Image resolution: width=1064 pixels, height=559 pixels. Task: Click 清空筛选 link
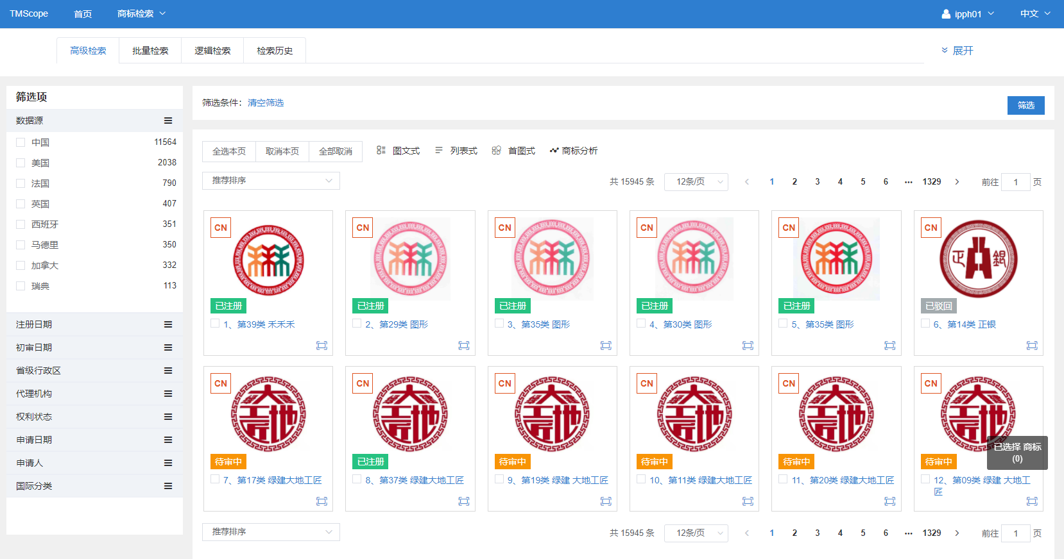pos(266,103)
